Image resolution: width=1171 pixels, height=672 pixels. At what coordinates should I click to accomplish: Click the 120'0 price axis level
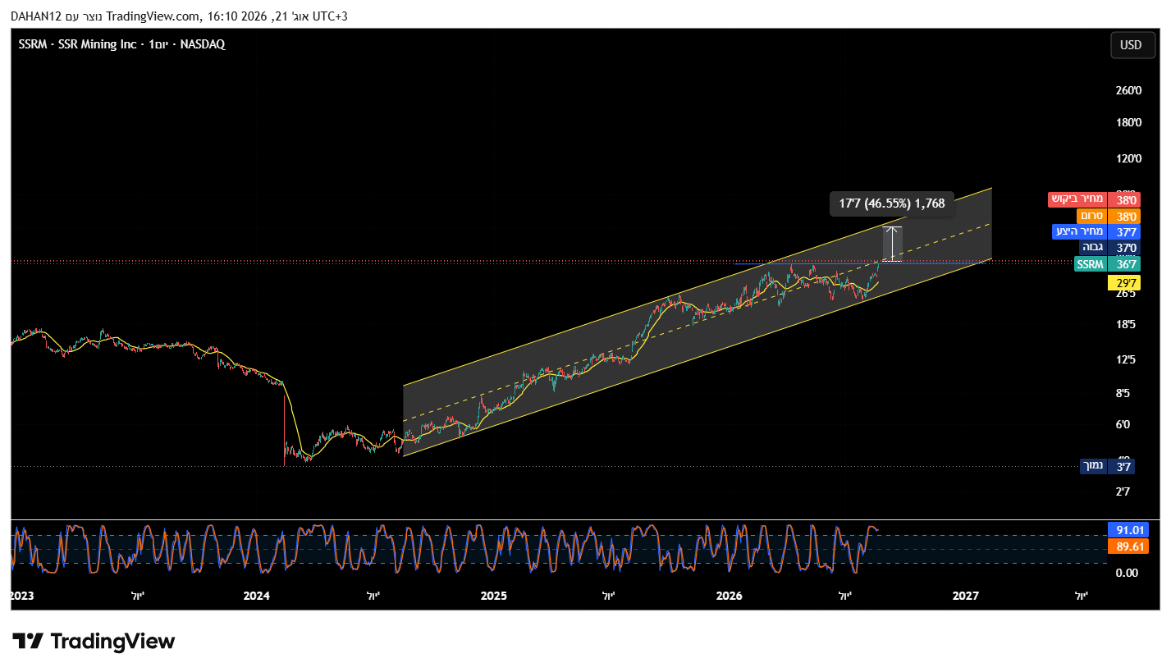tap(1128, 158)
